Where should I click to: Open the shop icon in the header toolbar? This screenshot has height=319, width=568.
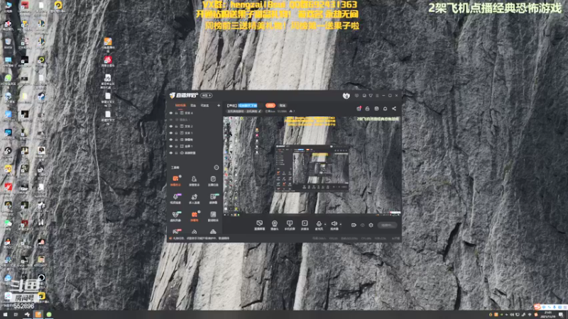tap(376, 108)
